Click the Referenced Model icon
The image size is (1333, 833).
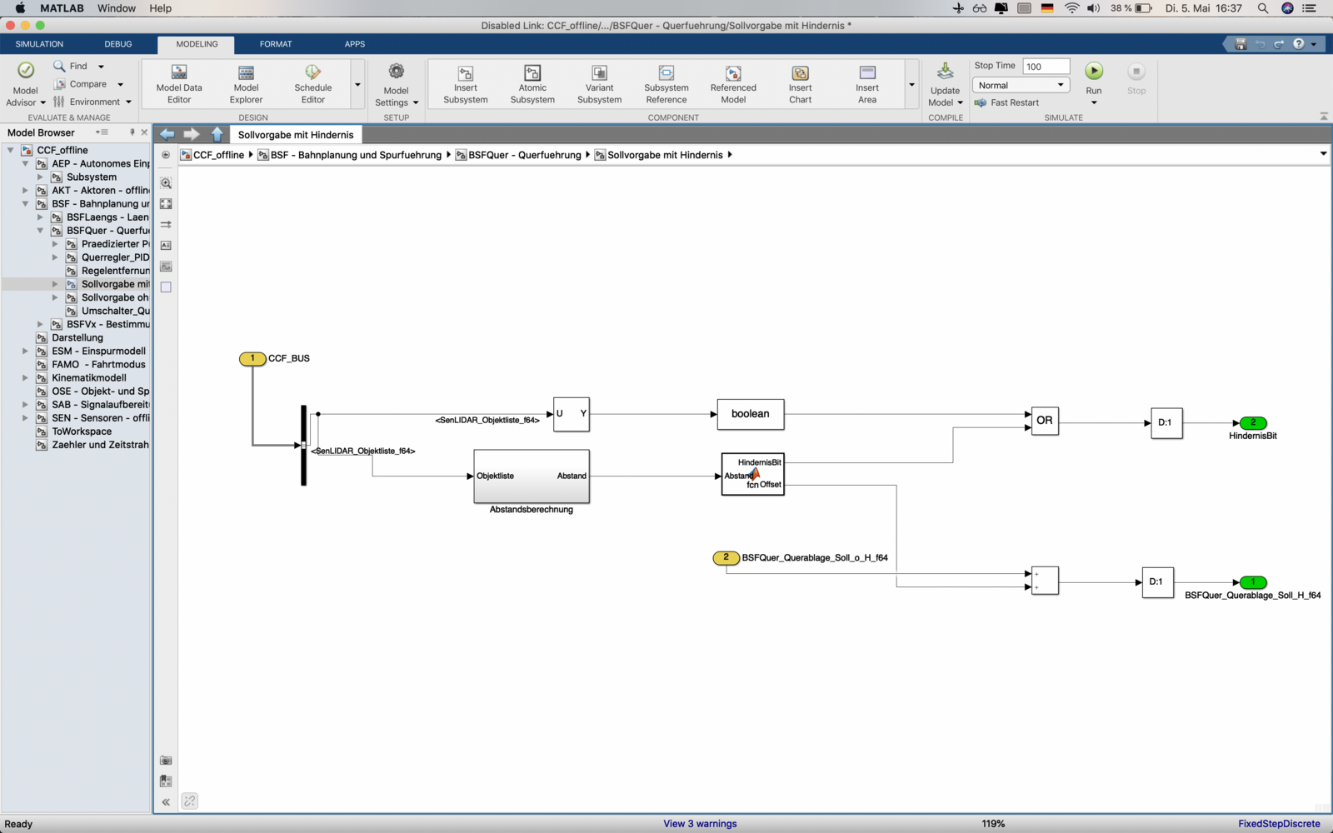click(x=733, y=73)
